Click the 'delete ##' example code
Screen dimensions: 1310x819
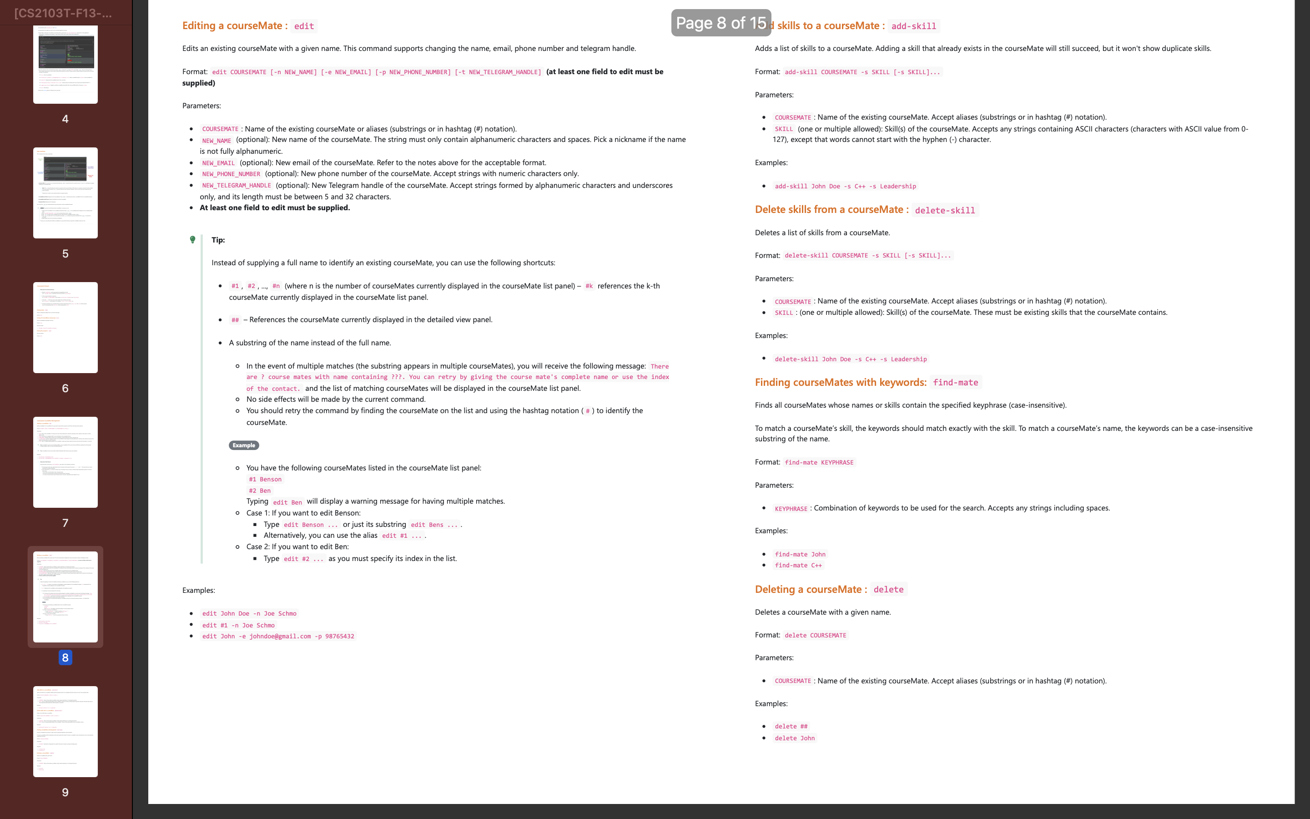point(791,726)
